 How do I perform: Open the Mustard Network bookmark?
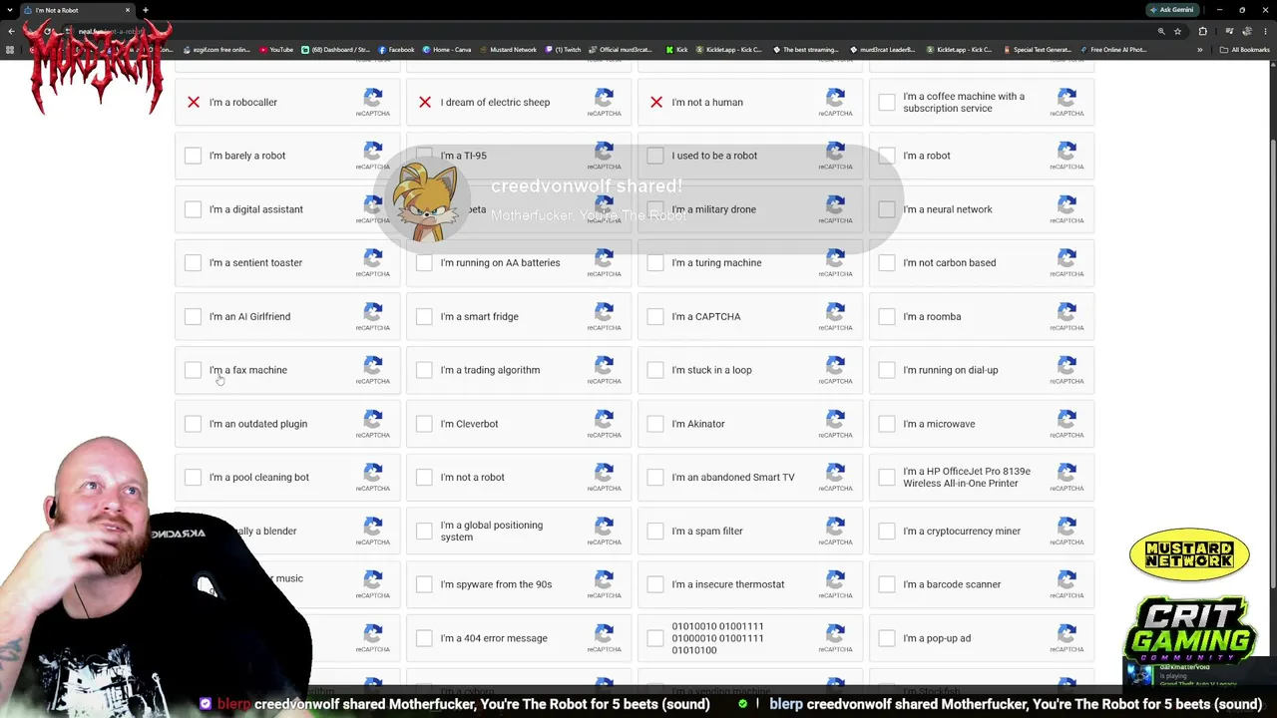(x=508, y=50)
